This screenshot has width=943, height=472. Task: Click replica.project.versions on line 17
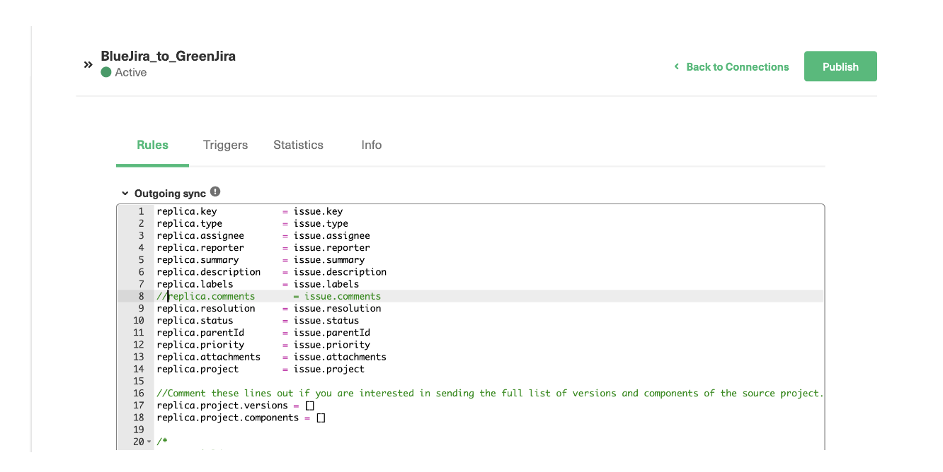222,406
